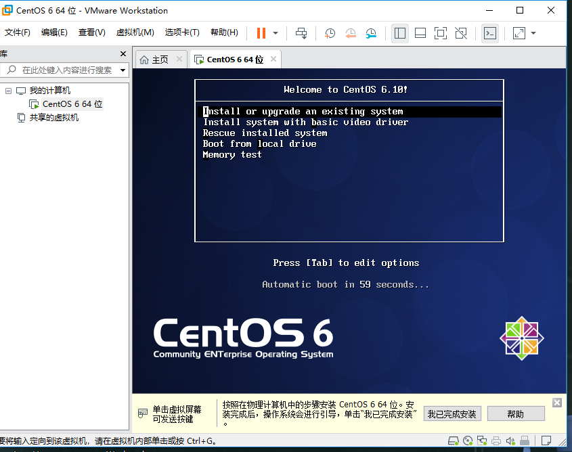The height and width of the screenshot is (452, 572).
Task: Pause the virtual machine with orange pause icon
Action: pos(261,33)
